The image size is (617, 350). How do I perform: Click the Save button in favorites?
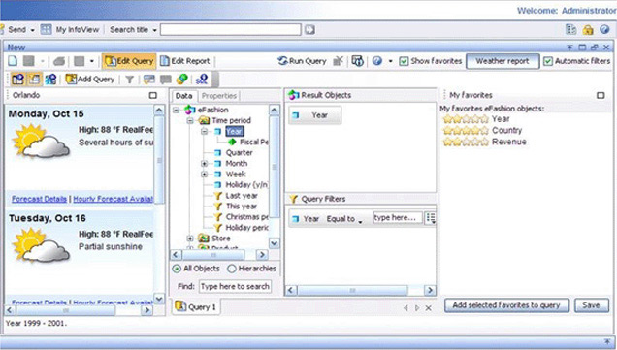(x=591, y=305)
